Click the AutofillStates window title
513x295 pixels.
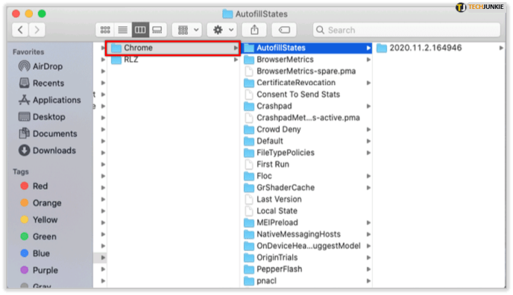(x=262, y=14)
